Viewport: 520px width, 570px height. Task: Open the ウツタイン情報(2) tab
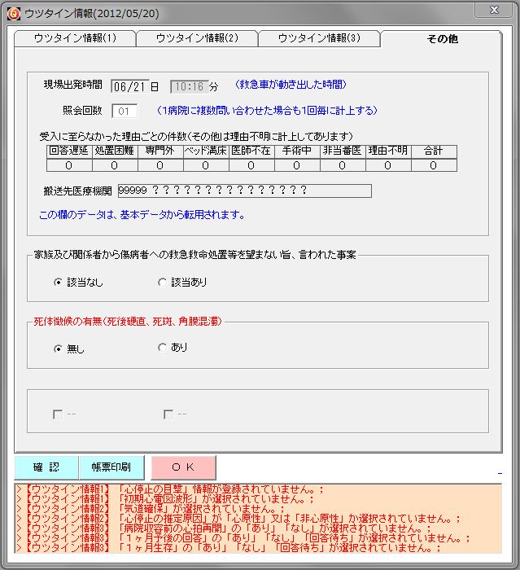point(197,39)
